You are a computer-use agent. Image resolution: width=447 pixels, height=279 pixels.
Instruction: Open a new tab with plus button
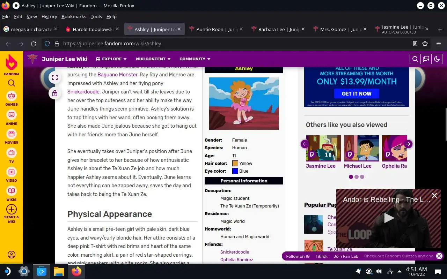pos(440,29)
